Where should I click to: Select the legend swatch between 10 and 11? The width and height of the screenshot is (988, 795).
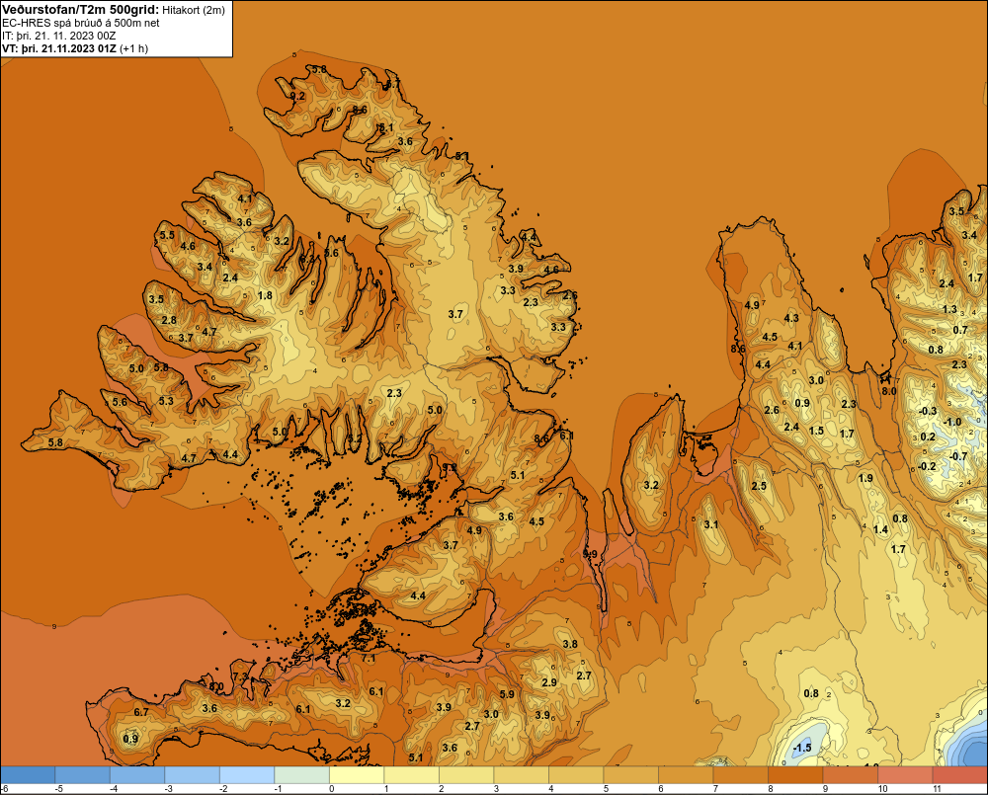(x=905, y=774)
